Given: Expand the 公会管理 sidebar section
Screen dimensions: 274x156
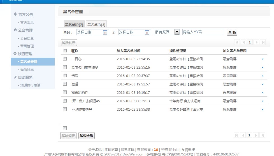Looking at the screenshot, I should [25, 30].
